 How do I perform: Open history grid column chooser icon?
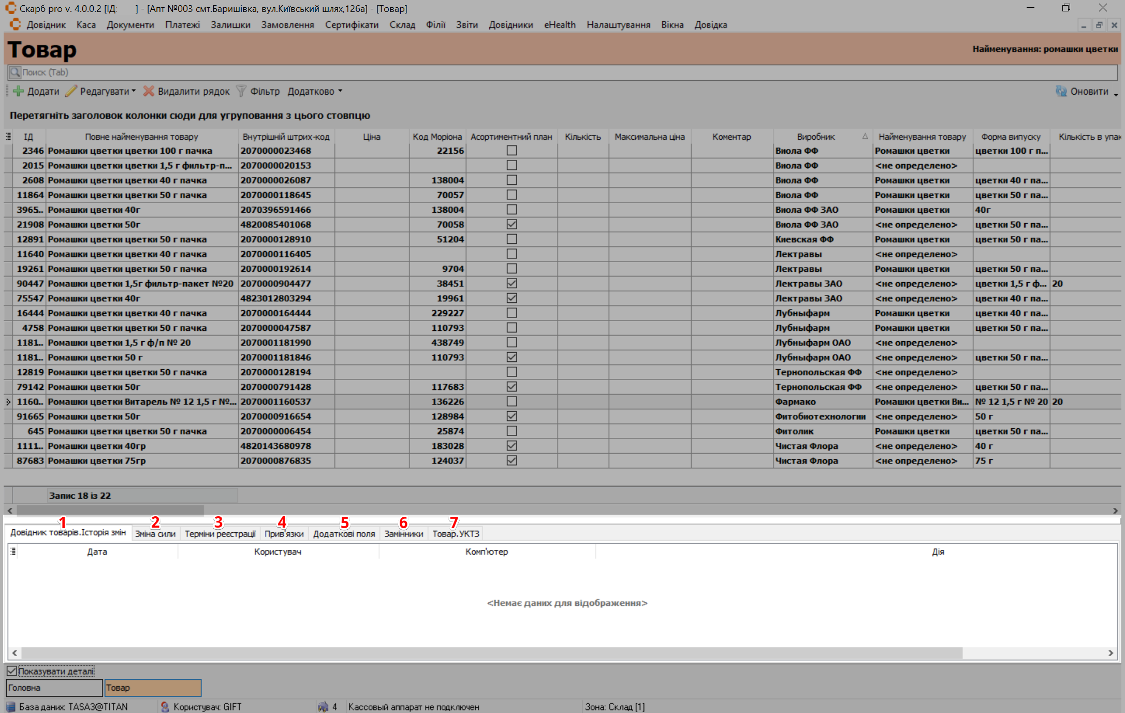click(x=13, y=552)
